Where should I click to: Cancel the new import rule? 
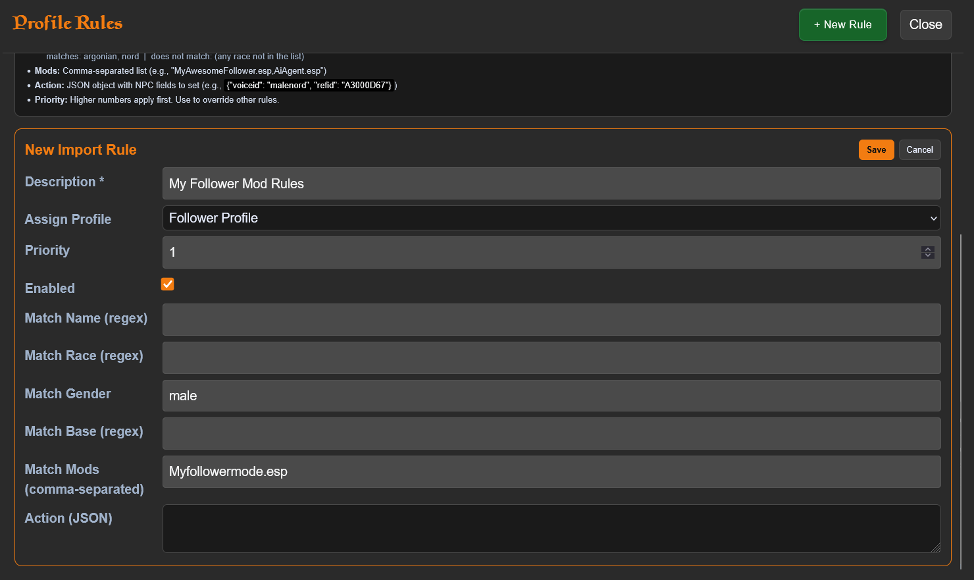click(x=919, y=149)
